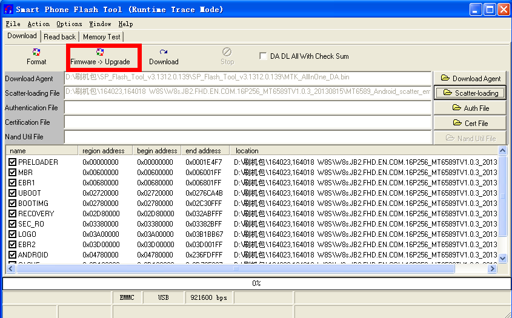Click PRELOADER end address 0x0001E4F7

[x=204, y=162]
